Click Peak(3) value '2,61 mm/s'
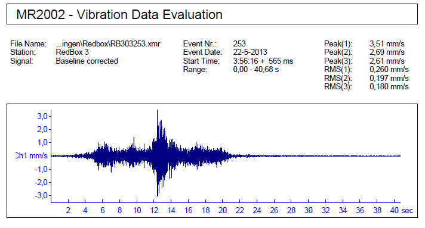Viewport: 425px width, 228px height. click(x=387, y=61)
